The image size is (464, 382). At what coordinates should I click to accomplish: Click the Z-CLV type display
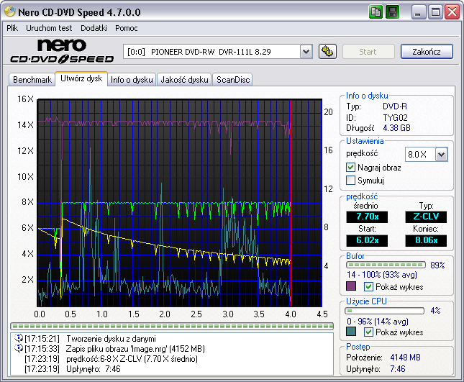(x=426, y=217)
